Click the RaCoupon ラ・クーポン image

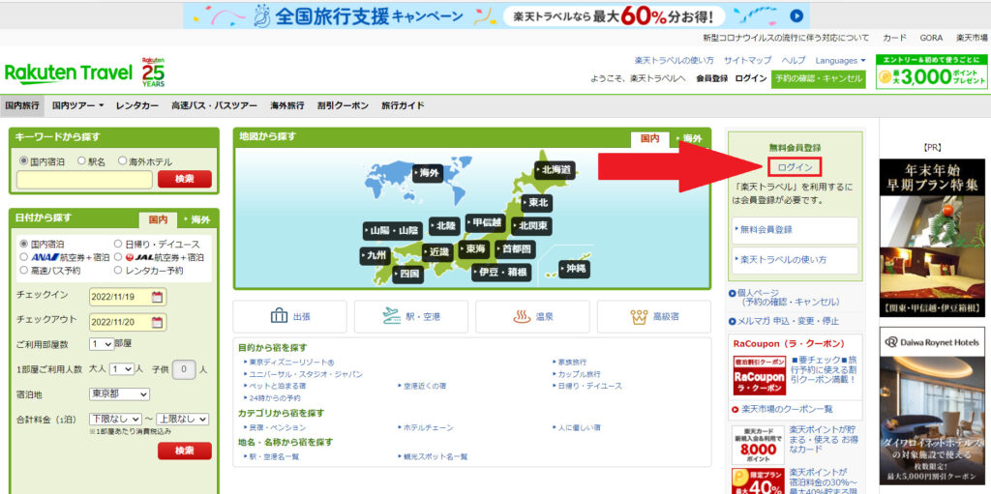(x=759, y=375)
